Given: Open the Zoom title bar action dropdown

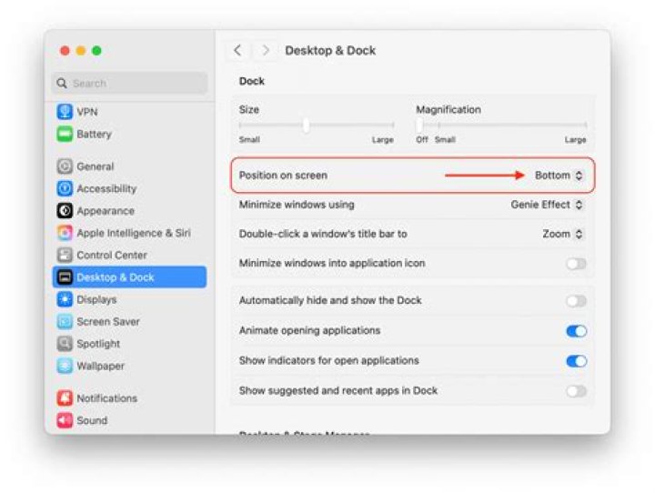Looking at the screenshot, I should coord(562,234).
